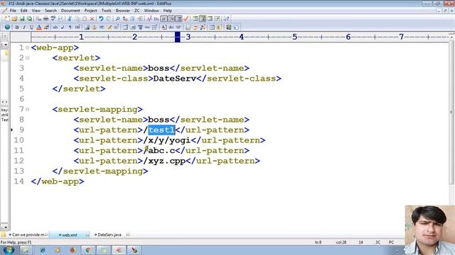Open the Window menu
455x255 pixels.
click(151, 11)
